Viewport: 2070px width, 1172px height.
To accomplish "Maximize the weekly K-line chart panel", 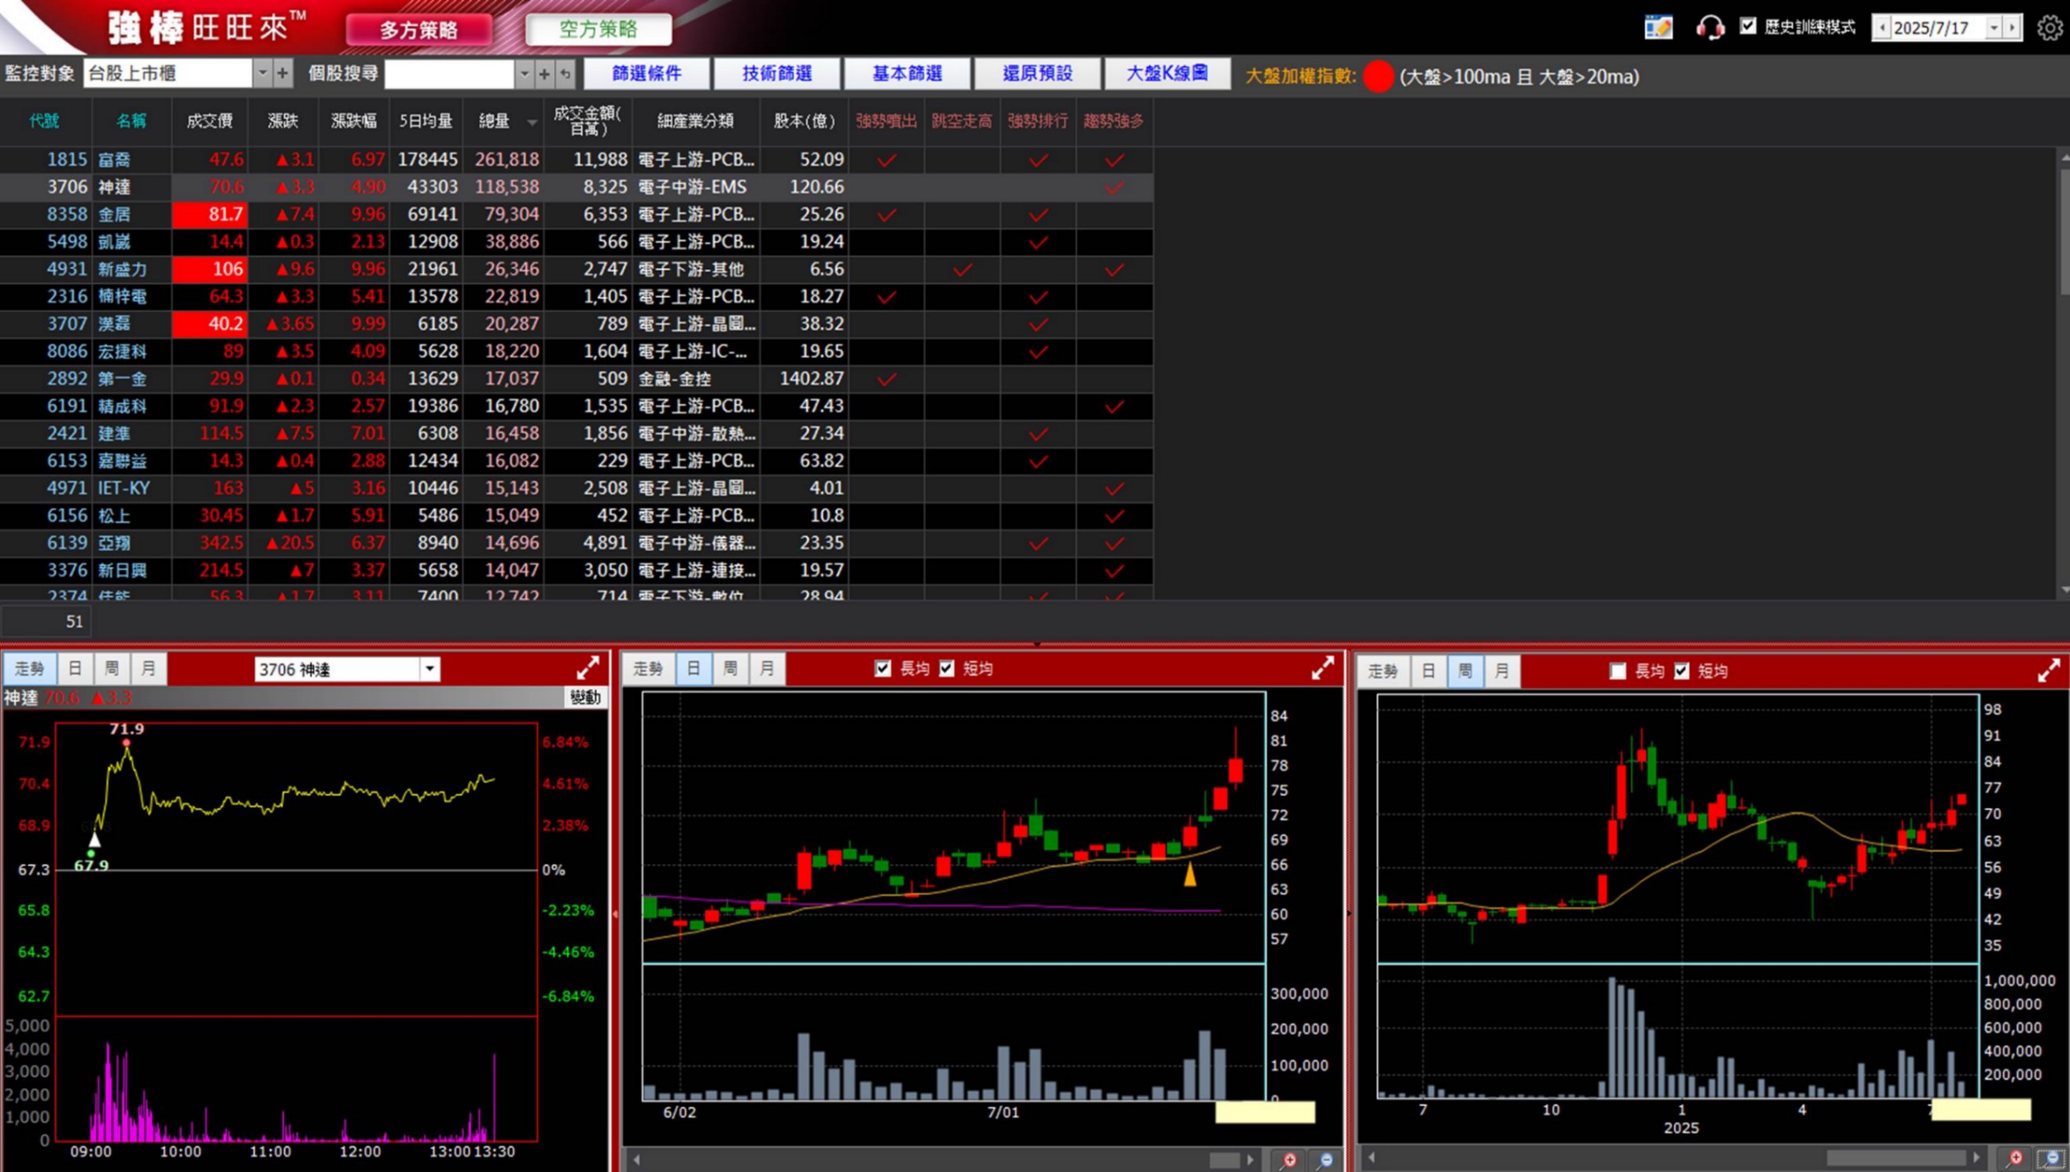I will [2048, 670].
